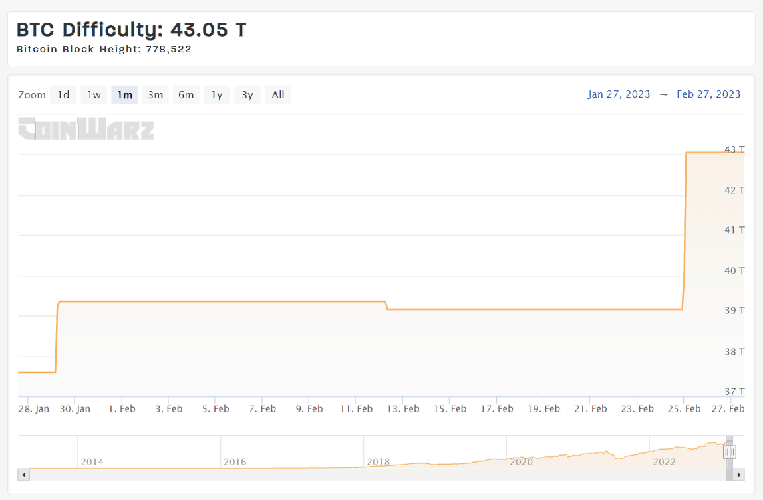Click the CoinWarz watermark logo

click(86, 129)
